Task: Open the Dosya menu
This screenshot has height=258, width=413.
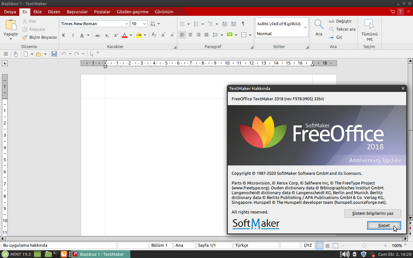Action: [x=10, y=12]
